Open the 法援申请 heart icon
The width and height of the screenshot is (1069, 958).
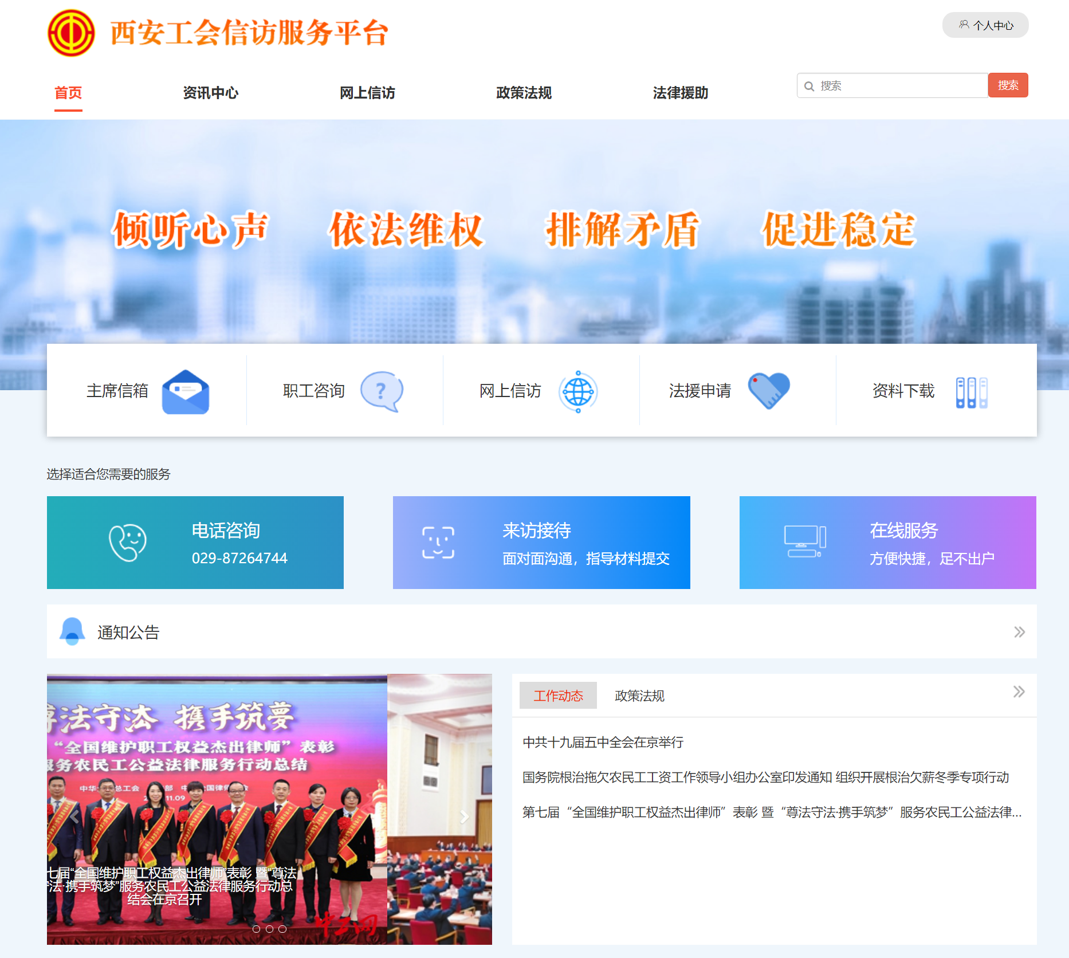[x=769, y=391]
